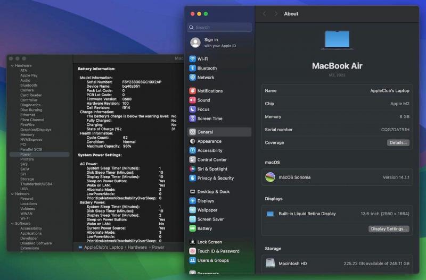Click storage available 225.22 GB text
Image resolution: width=426 pixels, height=280 pixels.
pos(376,264)
